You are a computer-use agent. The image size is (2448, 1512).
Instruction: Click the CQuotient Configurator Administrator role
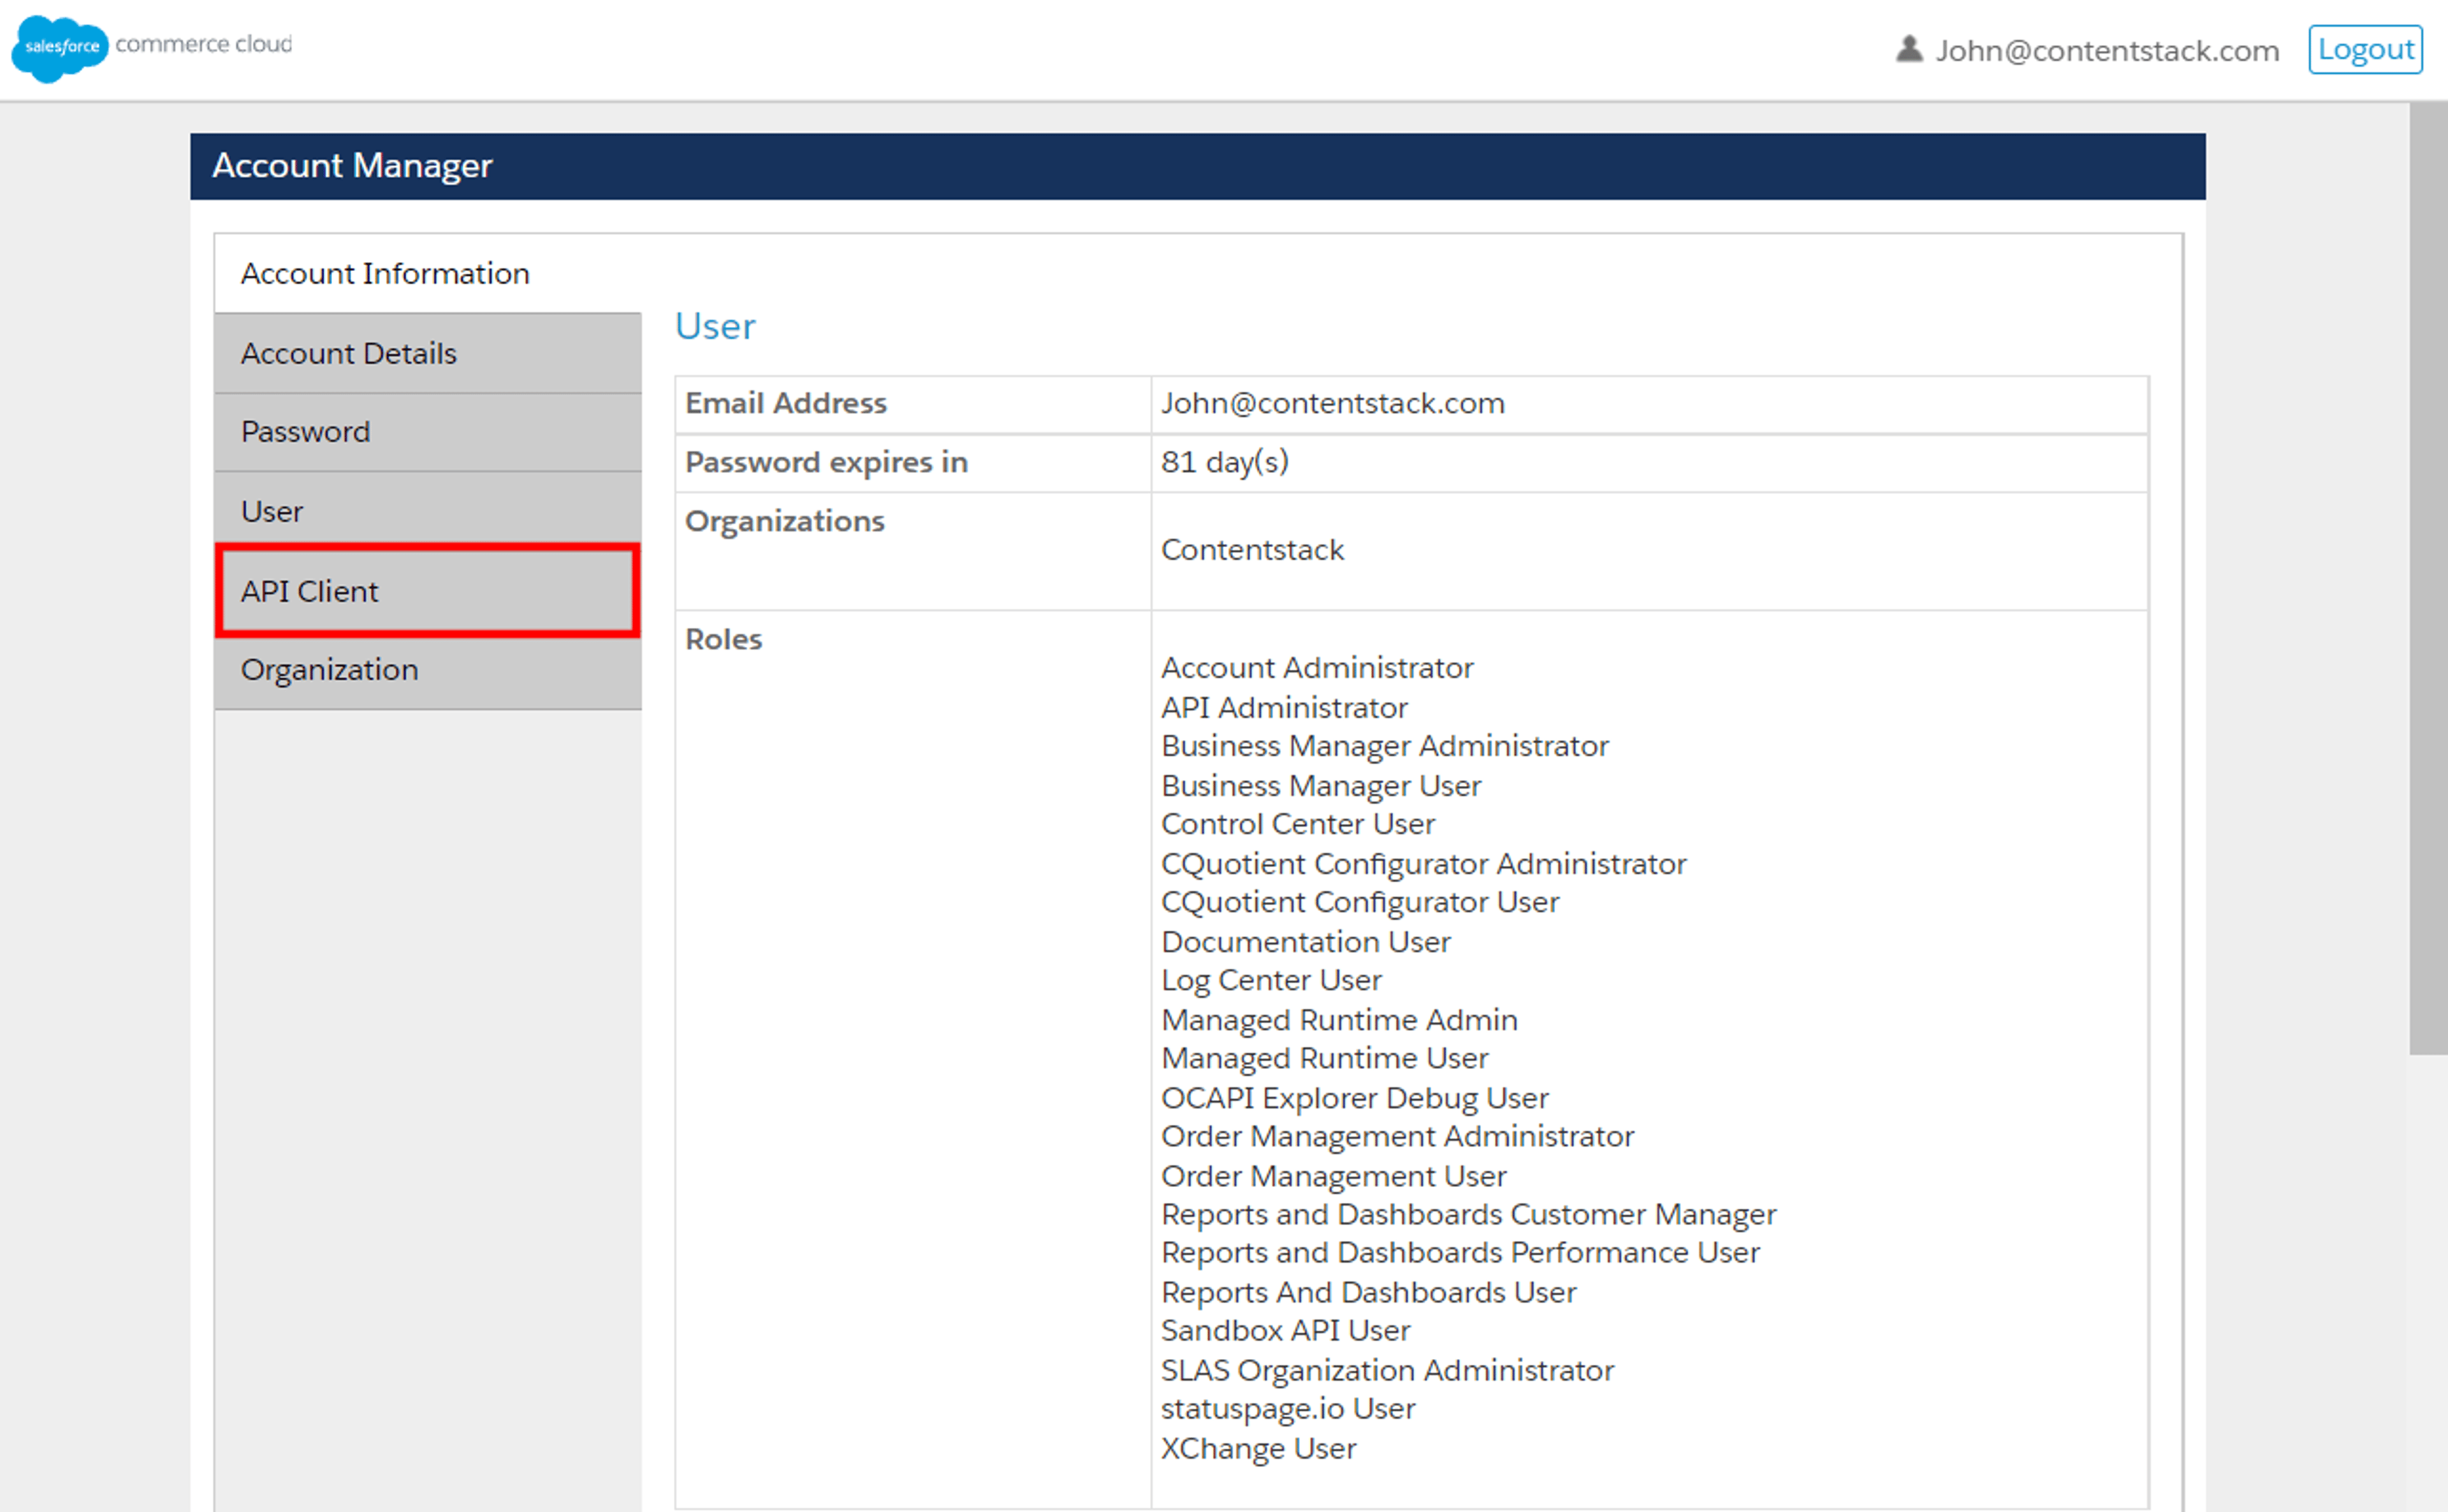(1424, 864)
